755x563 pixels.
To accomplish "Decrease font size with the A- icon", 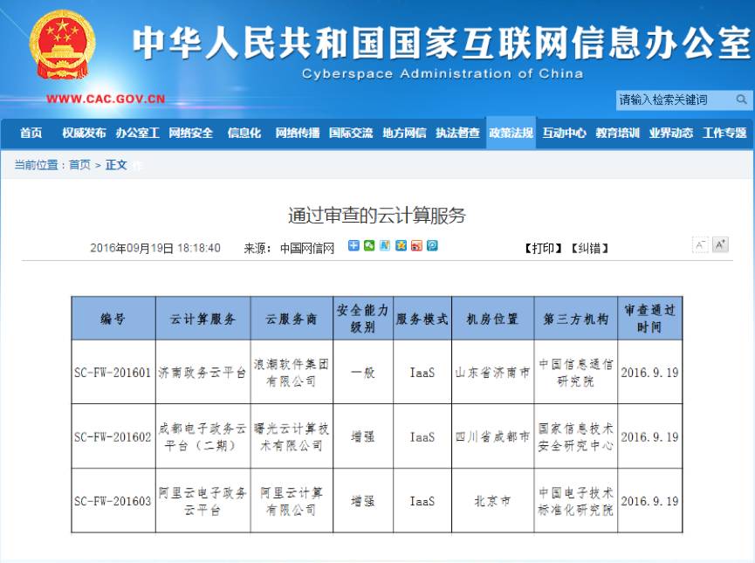I will [699, 245].
